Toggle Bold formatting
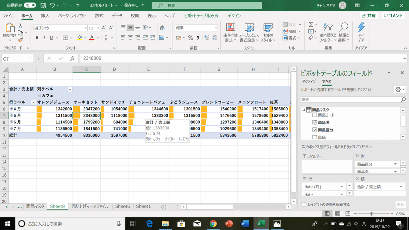 (36, 37)
